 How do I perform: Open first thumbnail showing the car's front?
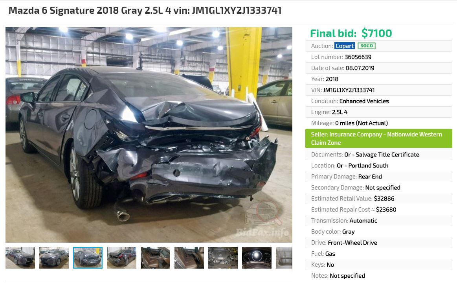(20, 258)
